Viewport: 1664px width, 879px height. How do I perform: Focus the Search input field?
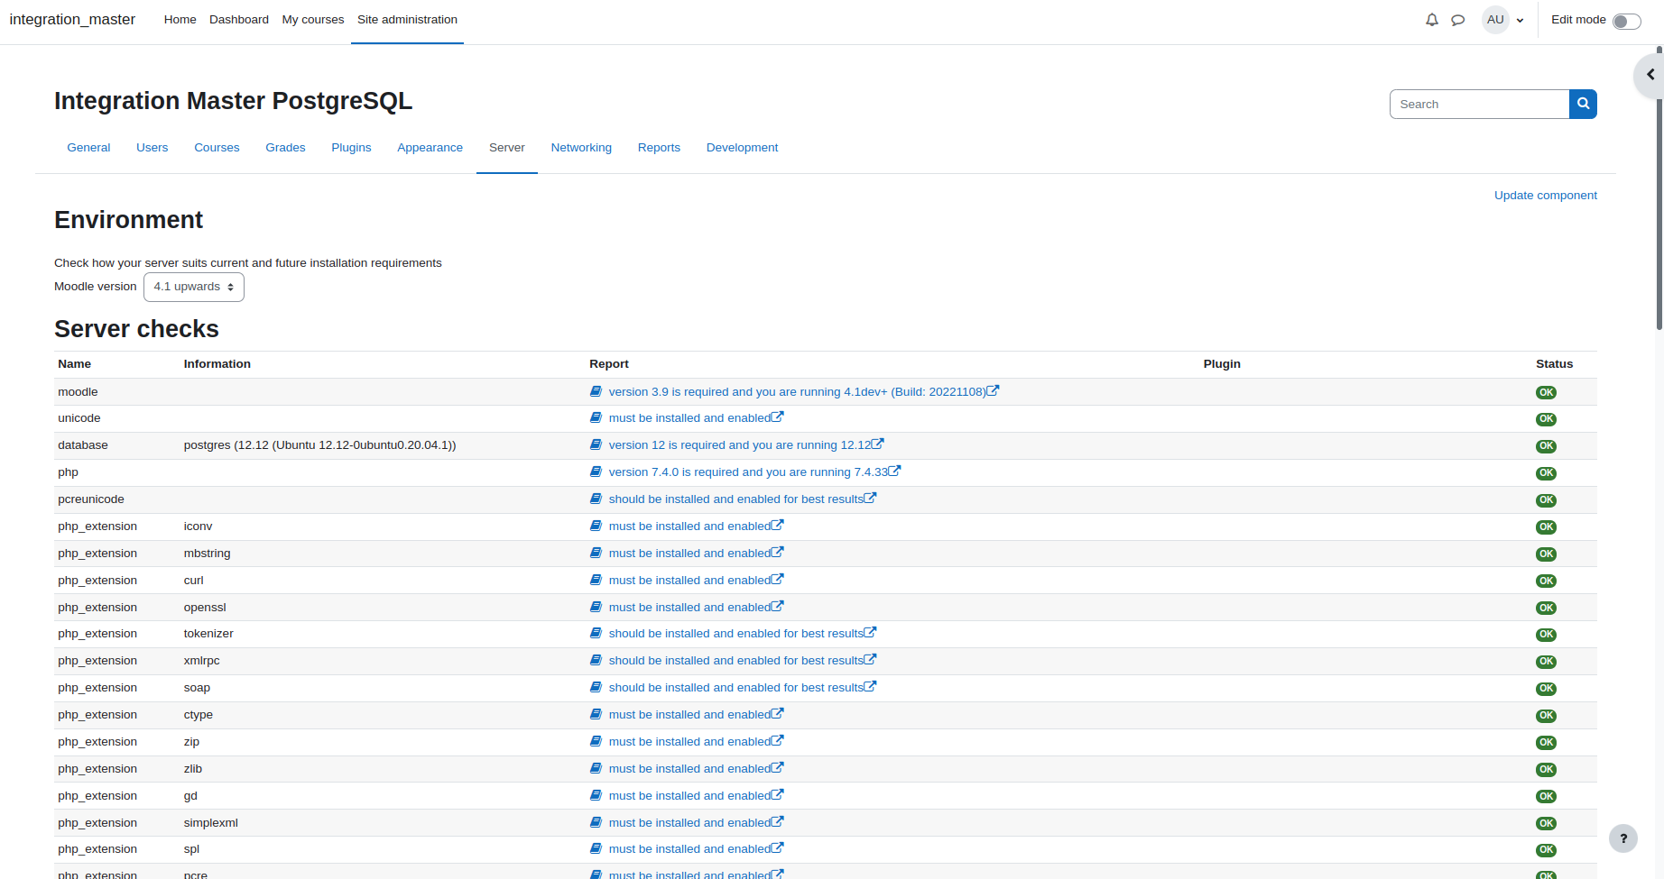click(x=1479, y=105)
